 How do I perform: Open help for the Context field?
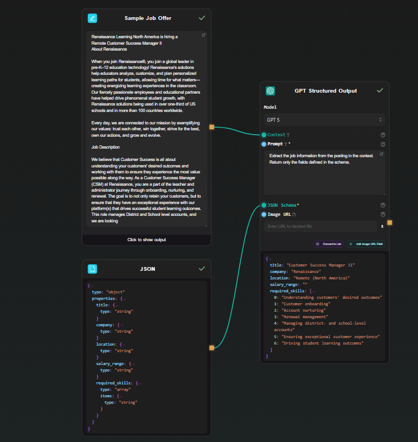tap(383, 135)
